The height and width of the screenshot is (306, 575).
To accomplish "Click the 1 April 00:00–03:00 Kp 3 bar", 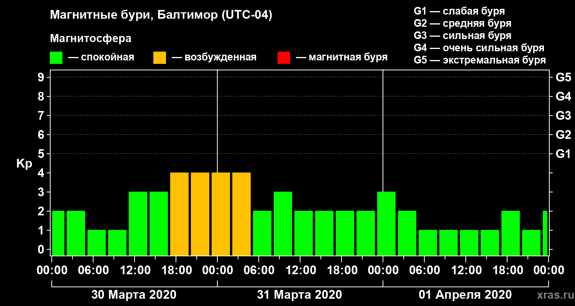I will tap(386, 223).
